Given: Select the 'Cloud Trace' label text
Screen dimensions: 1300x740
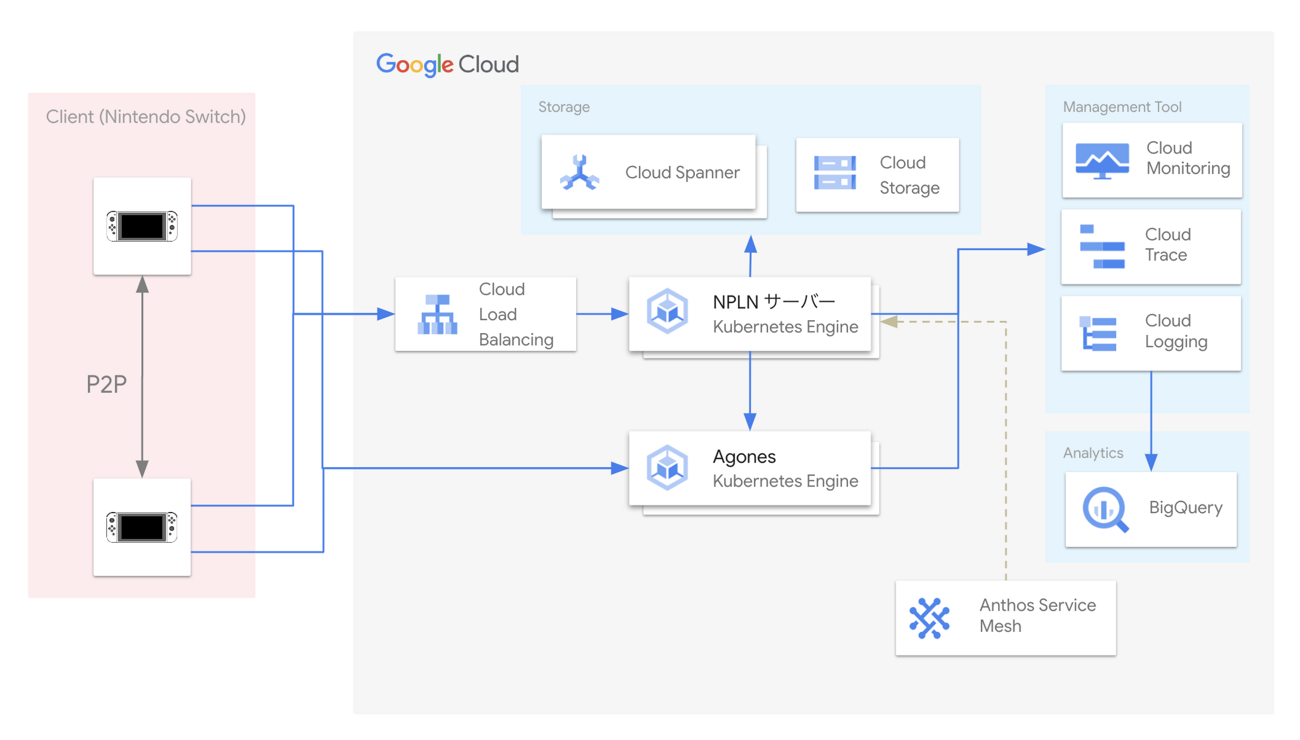Looking at the screenshot, I should (x=1168, y=245).
